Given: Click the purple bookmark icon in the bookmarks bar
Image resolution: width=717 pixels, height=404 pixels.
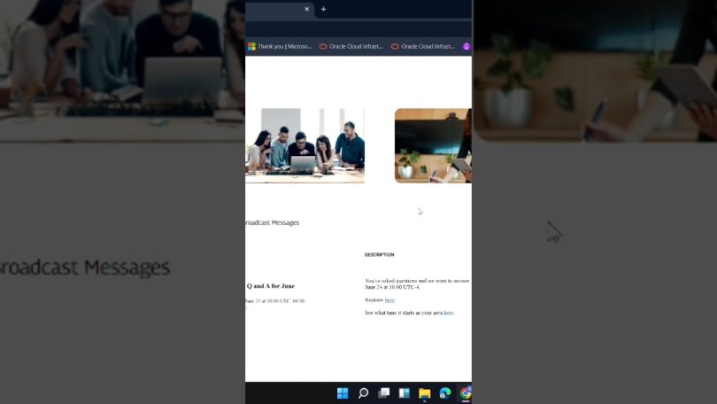Looking at the screenshot, I should coord(466,46).
